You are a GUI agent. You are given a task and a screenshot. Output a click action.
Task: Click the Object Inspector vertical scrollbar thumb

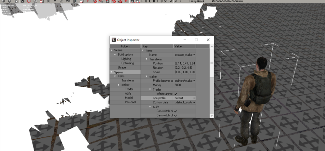coord(212,63)
